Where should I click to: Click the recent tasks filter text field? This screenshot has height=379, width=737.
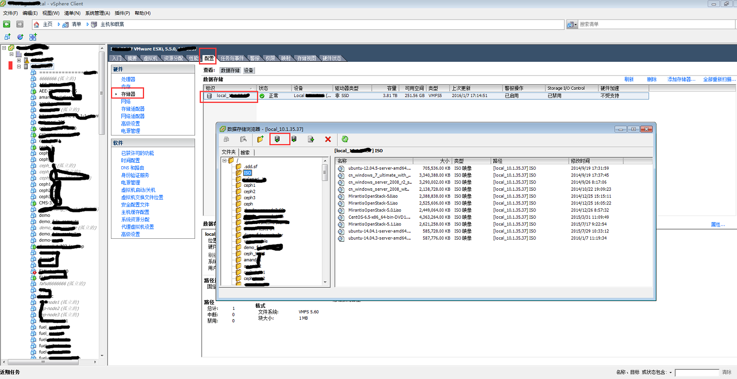(x=697, y=373)
